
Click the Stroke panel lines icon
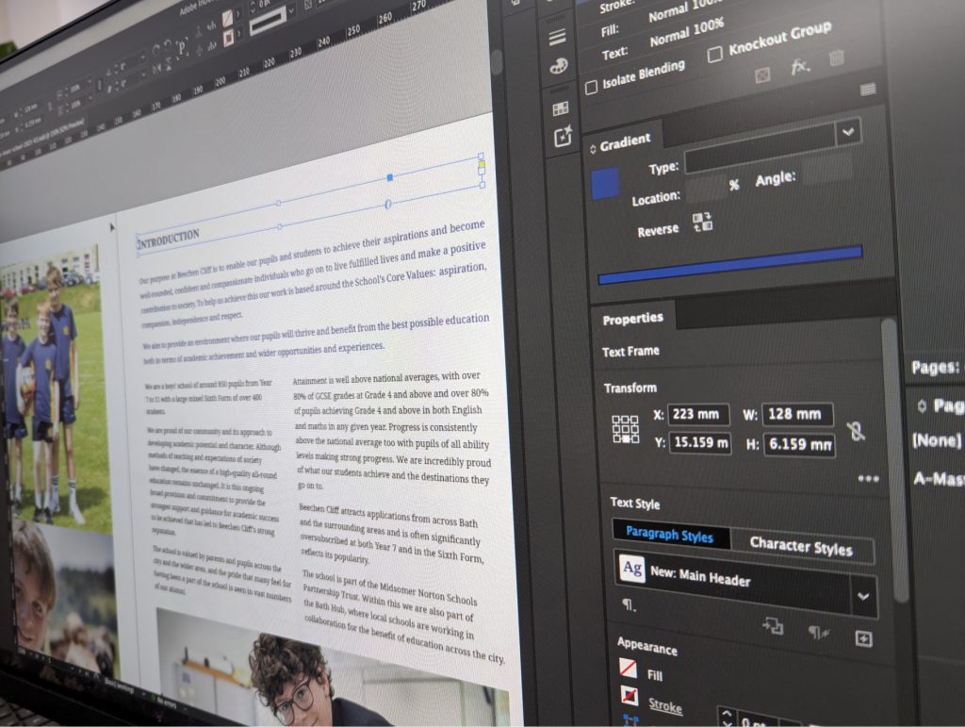pos(558,37)
